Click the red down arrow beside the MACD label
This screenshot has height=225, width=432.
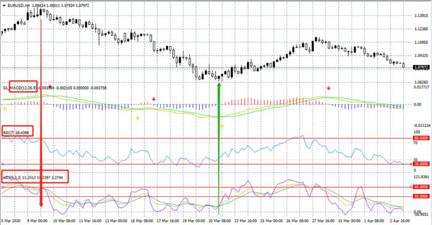point(50,87)
